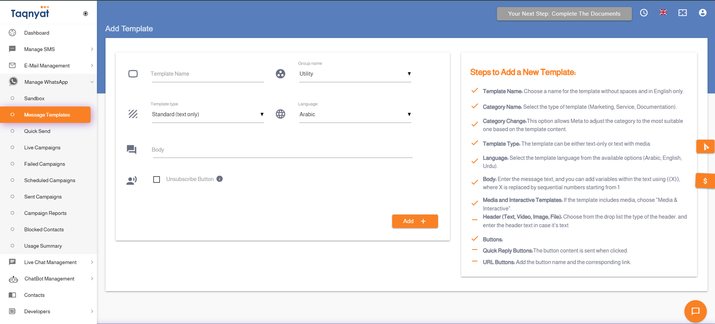Image resolution: width=715 pixels, height=324 pixels.
Task: Click the Unsubscribe Button info icon
Action: [x=220, y=179]
